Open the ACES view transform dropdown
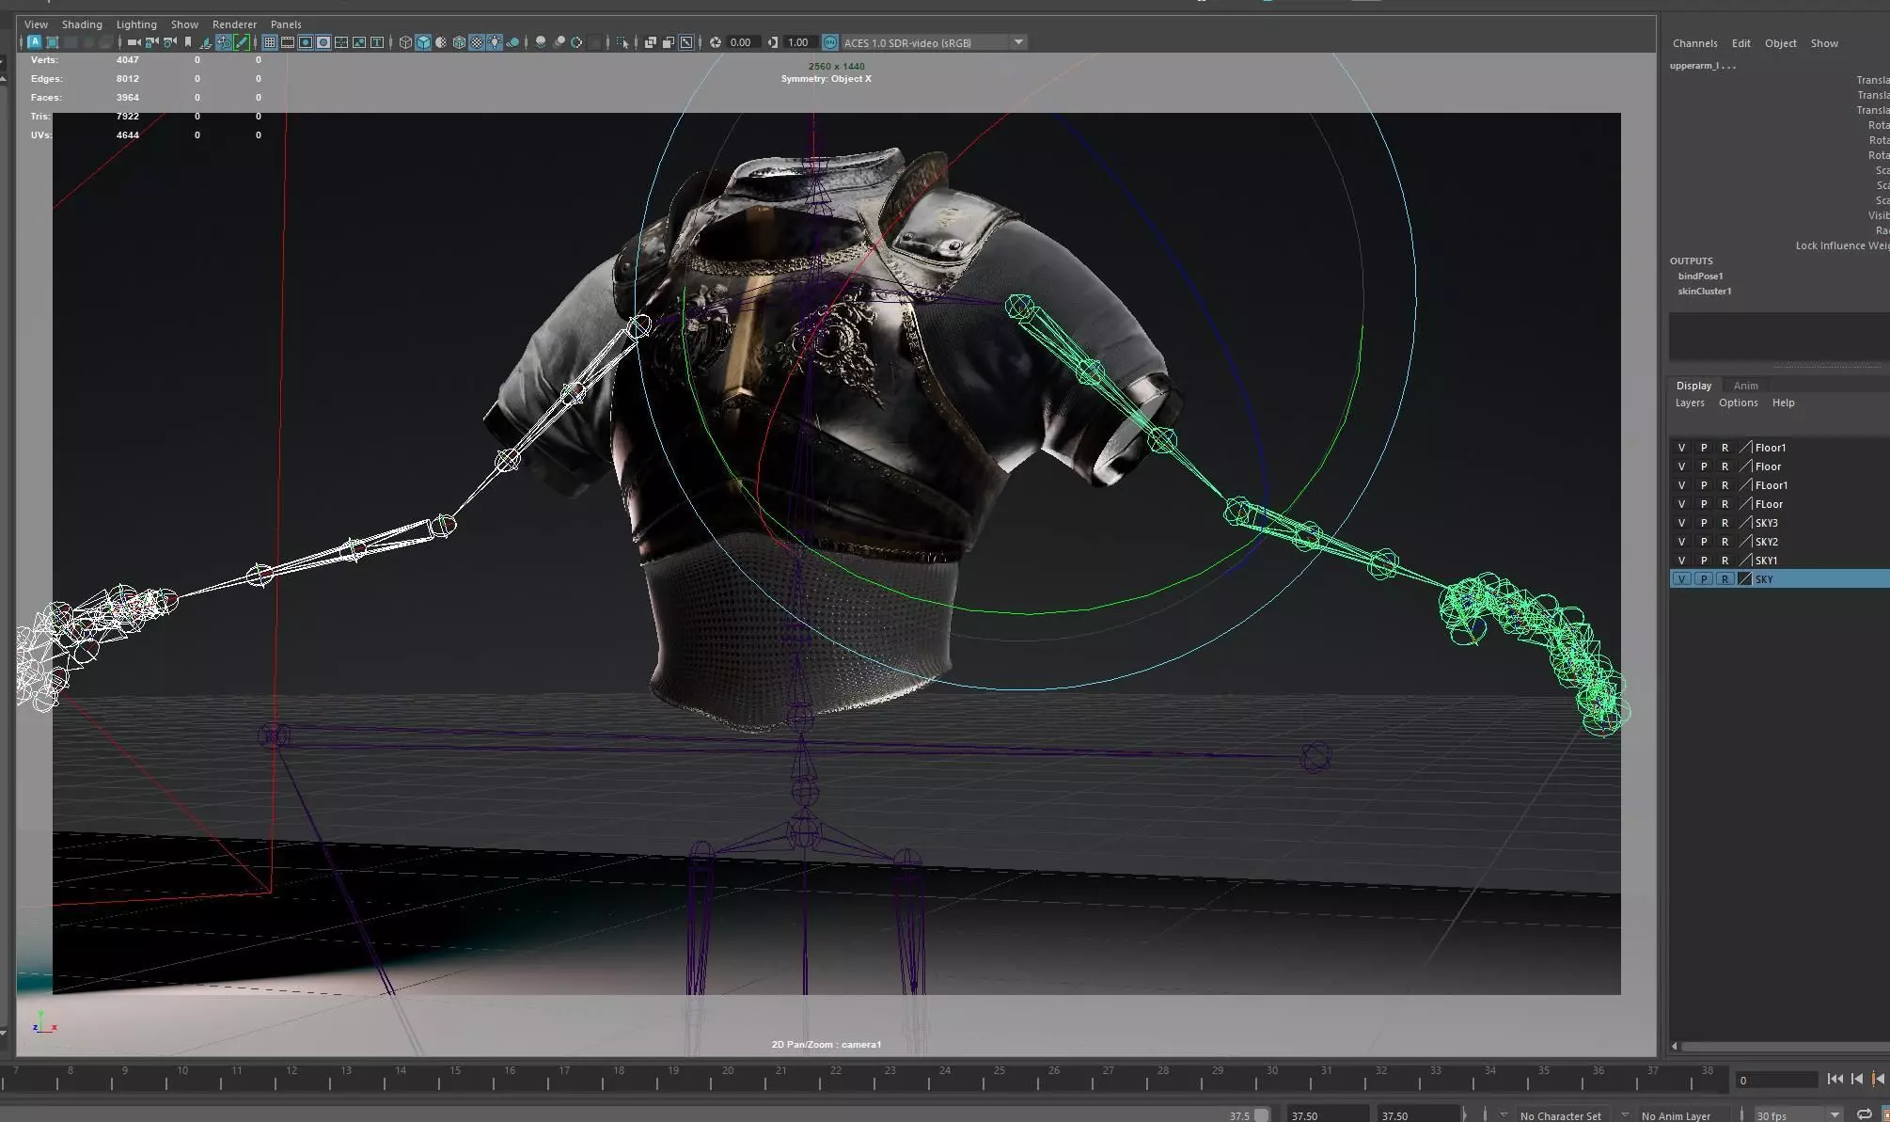This screenshot has height=1122, width=1890. pos(1018,42)
